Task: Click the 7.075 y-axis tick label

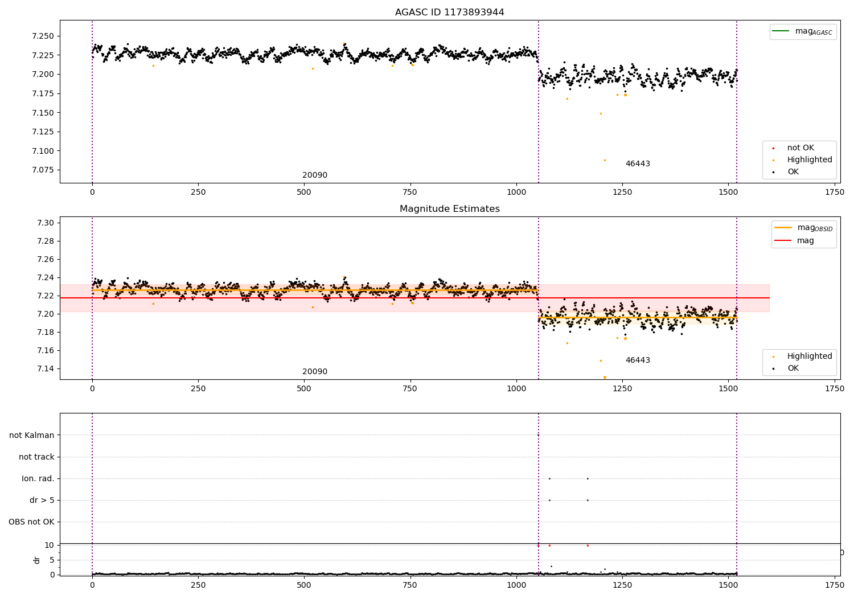Action: tap(43, 170)
